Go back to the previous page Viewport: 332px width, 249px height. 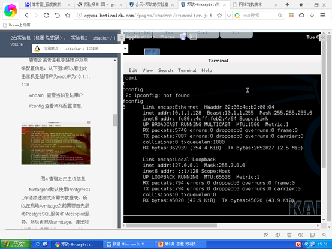point(26,15)
